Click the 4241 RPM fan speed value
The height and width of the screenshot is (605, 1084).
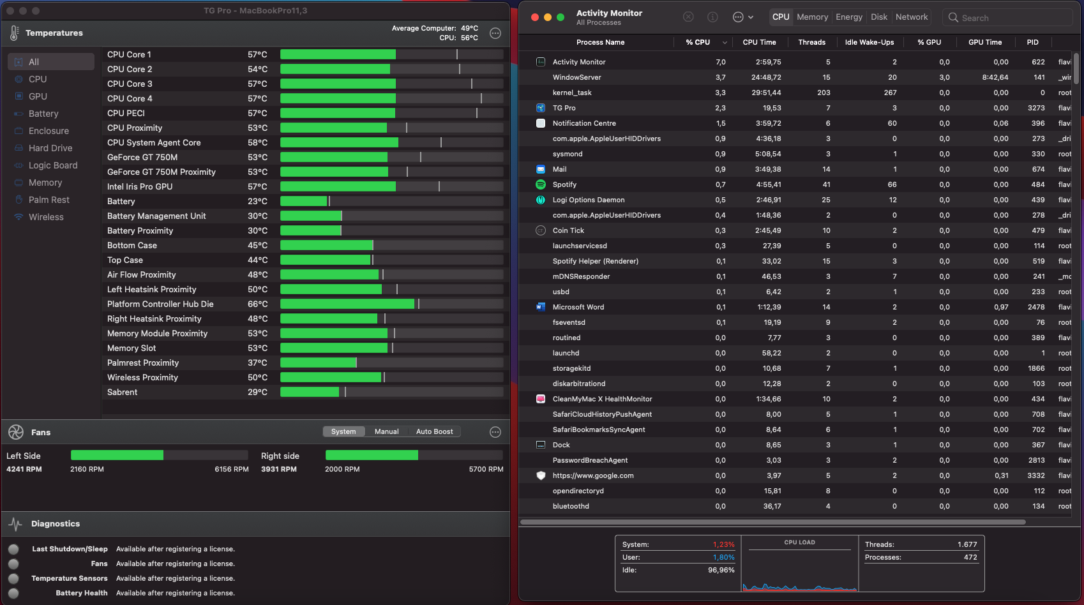[24, 469]
